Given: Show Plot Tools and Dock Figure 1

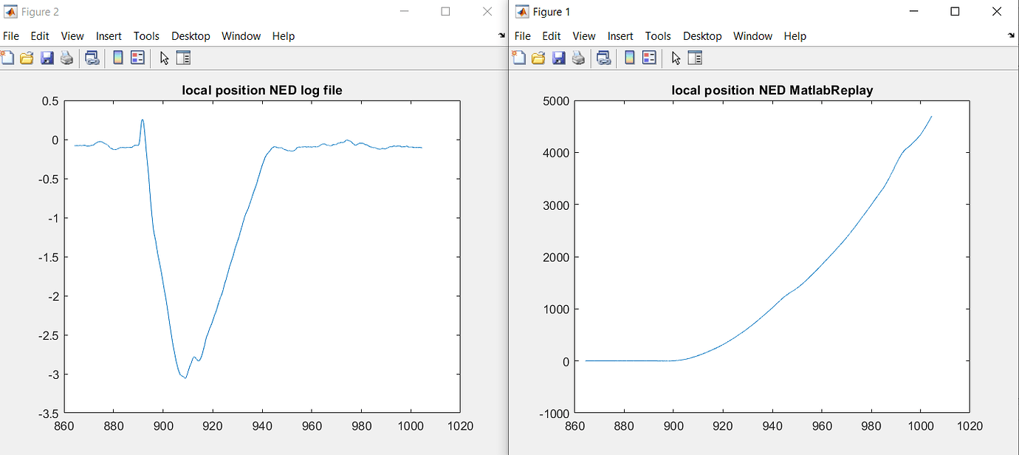Looking at the screenshot, I should coord(694,58).
